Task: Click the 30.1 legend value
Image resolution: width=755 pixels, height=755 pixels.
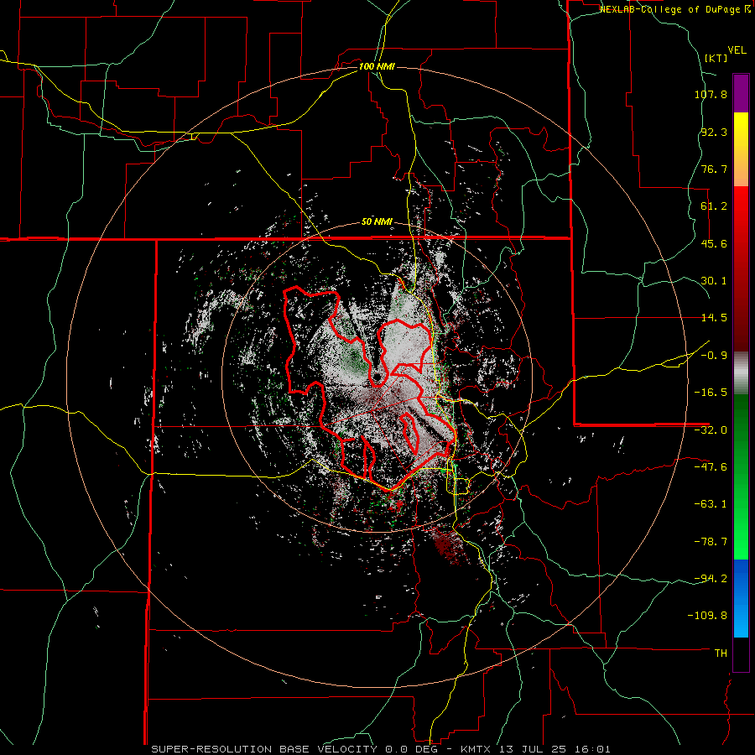Action: pos(714,281)
